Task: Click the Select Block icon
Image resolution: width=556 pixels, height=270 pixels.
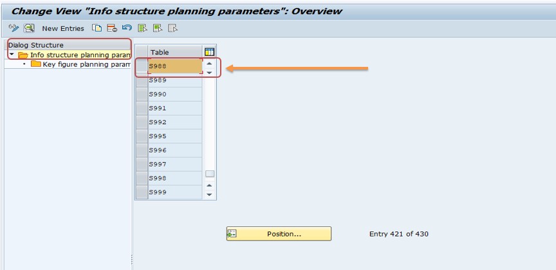Action: point(158,28)
